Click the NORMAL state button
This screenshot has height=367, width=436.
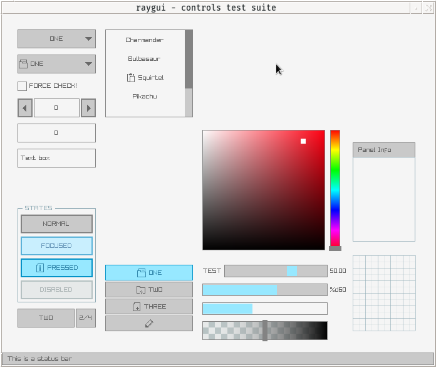(x=57, y=223)
